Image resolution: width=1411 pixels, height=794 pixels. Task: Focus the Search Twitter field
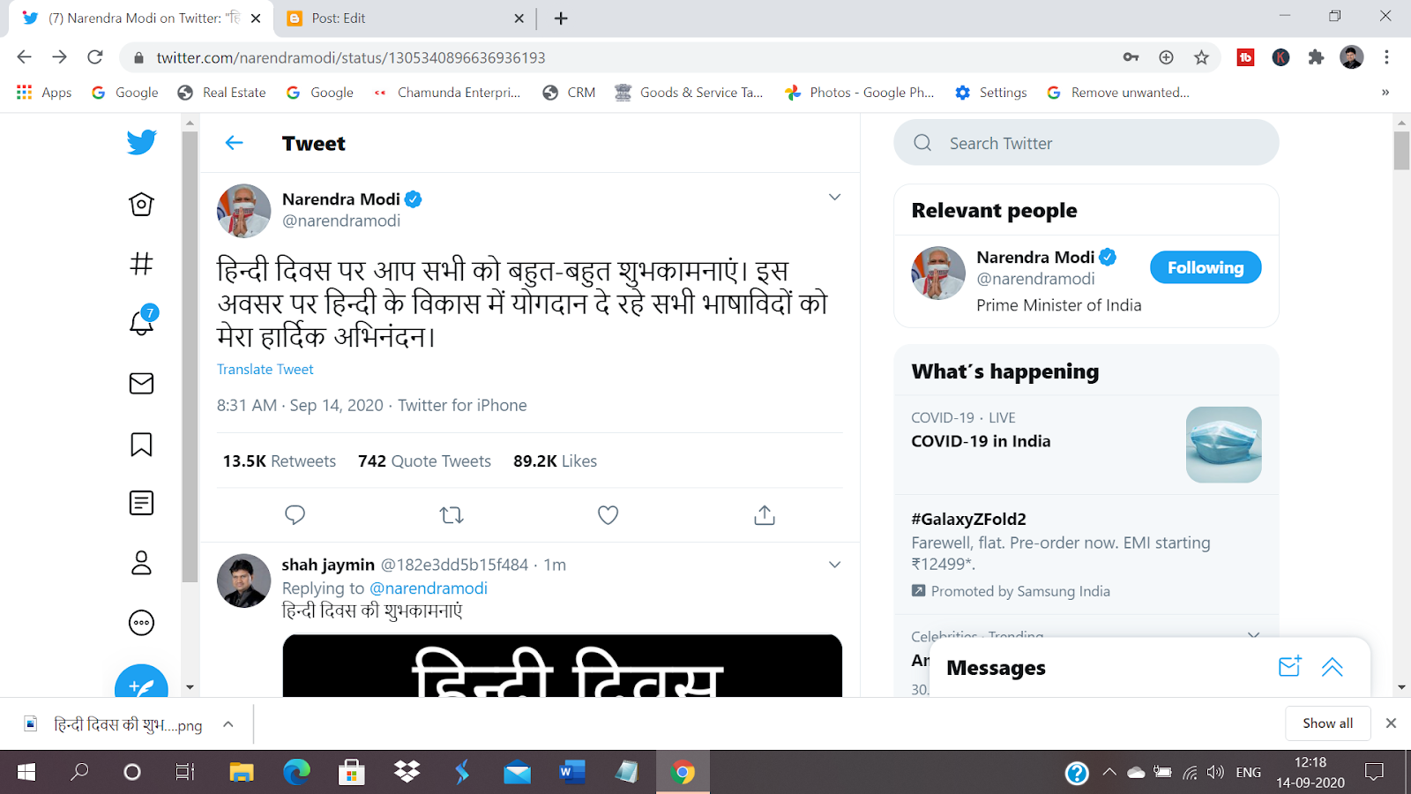pyautogui.click(x=1086, y=143)
